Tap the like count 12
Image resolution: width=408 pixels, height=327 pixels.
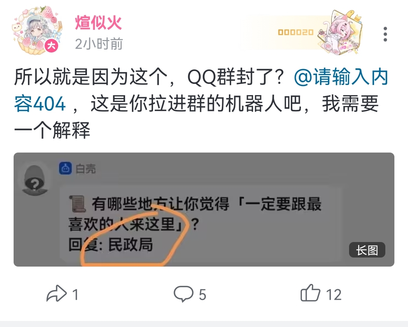334,295
